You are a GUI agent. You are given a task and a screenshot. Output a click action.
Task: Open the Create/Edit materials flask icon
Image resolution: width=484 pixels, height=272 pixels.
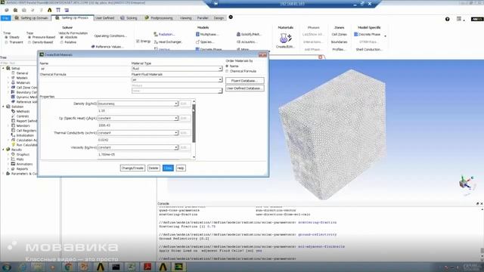tap(285, 39)
